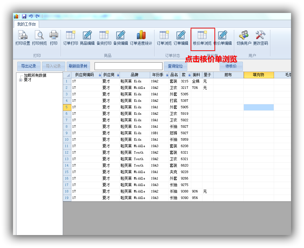The image size is (304, 248).
Task: Select the 商品编辑 tool
Action: [87, 38]
